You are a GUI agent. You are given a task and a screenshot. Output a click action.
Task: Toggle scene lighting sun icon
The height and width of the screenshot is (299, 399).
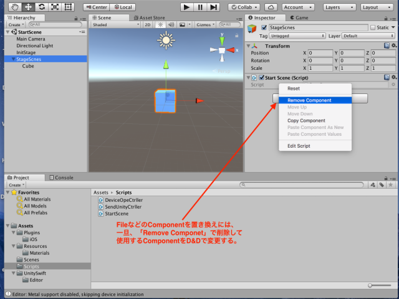coord(160,25)
